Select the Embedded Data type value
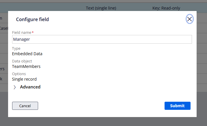The image size is (207, 126). (27, 53)
